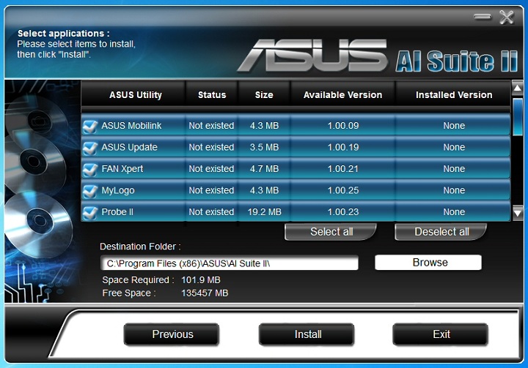528x368 pixels.
Task: Click the Select all button
Action: pyautogui.click(x=331, y=232)
